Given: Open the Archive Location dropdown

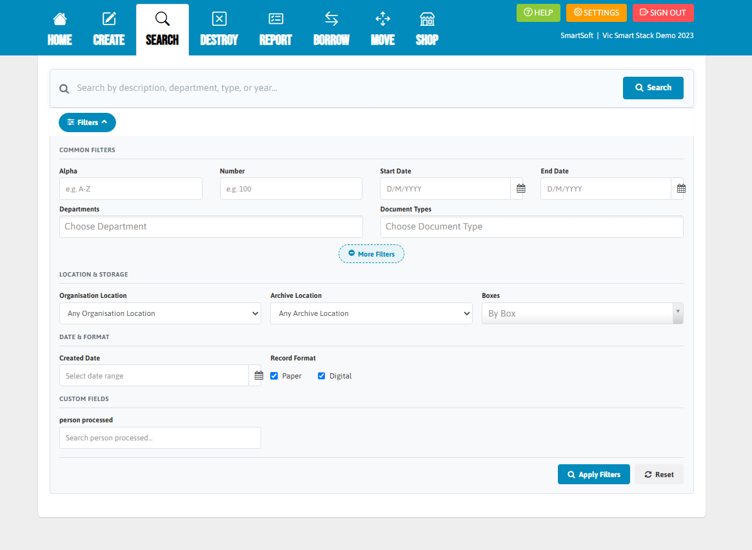Looking at the screenshot, I should coord(371,313).
